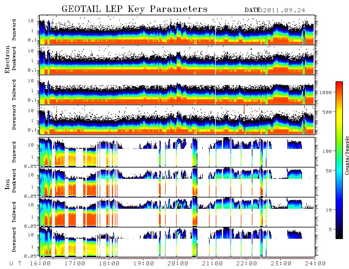Viewport: 349px width, 269px height.
Task: Click the 0.1 tick of Electron Dawnward panel
Action: (32, 130)
